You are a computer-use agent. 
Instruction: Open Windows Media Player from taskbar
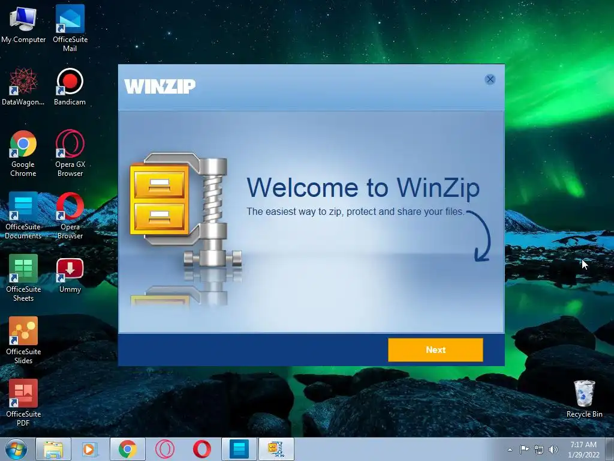coord(89,449)
